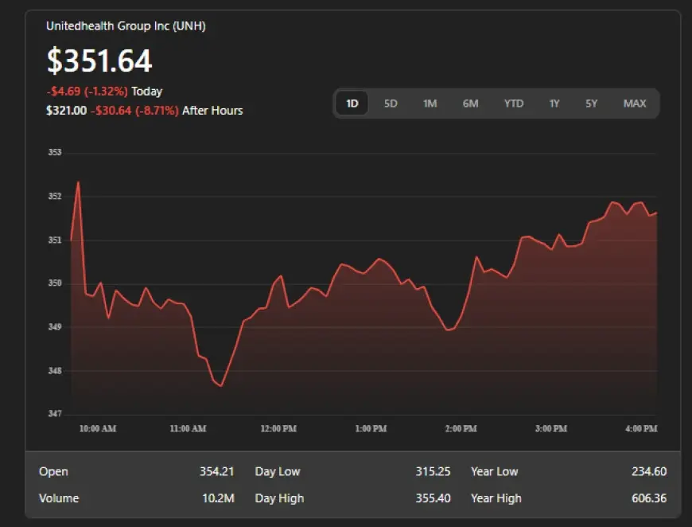Click the current price $351.64
The width and height of the screenshot is (692, 527).
pyautogui.click(x=99, y=61)
